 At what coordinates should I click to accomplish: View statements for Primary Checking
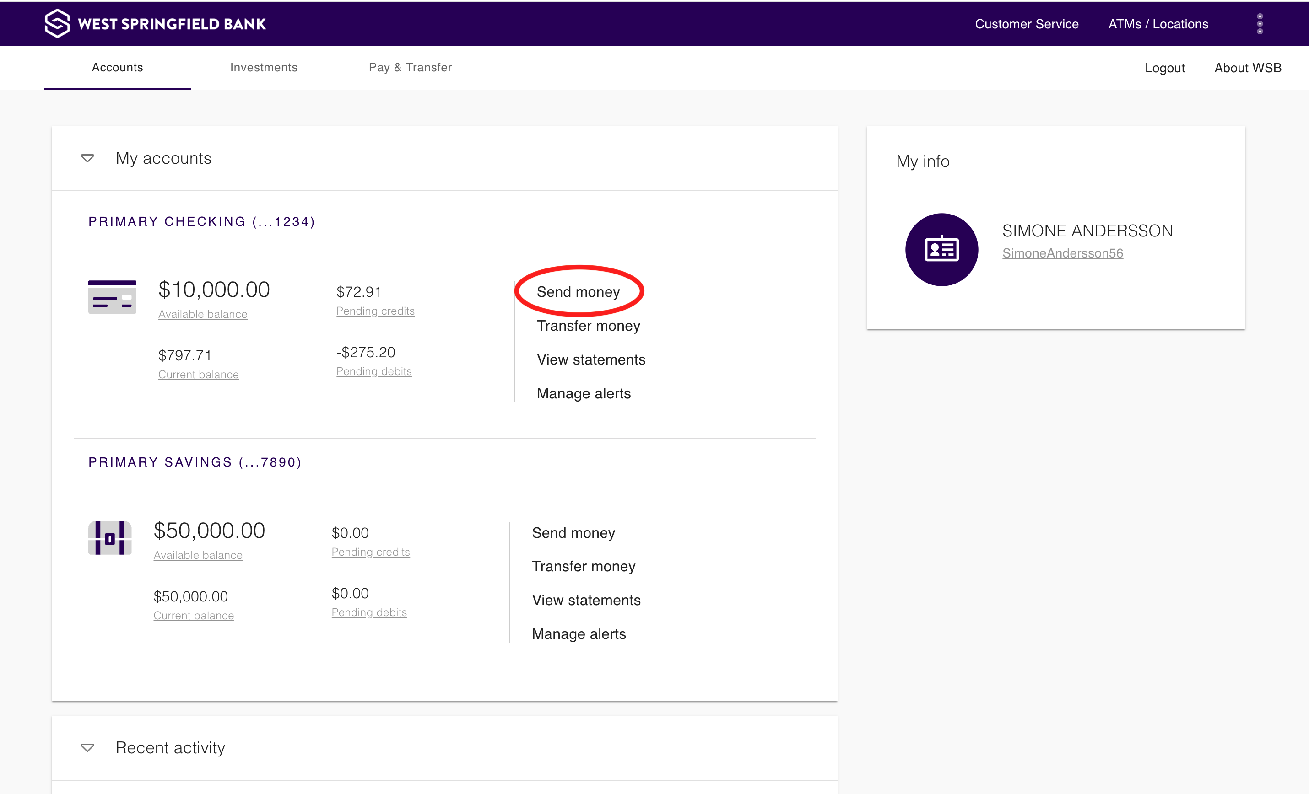tap(591, 359)
